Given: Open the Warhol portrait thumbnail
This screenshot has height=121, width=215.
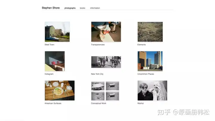Looking at the screenshot, I should click(152, 91).
